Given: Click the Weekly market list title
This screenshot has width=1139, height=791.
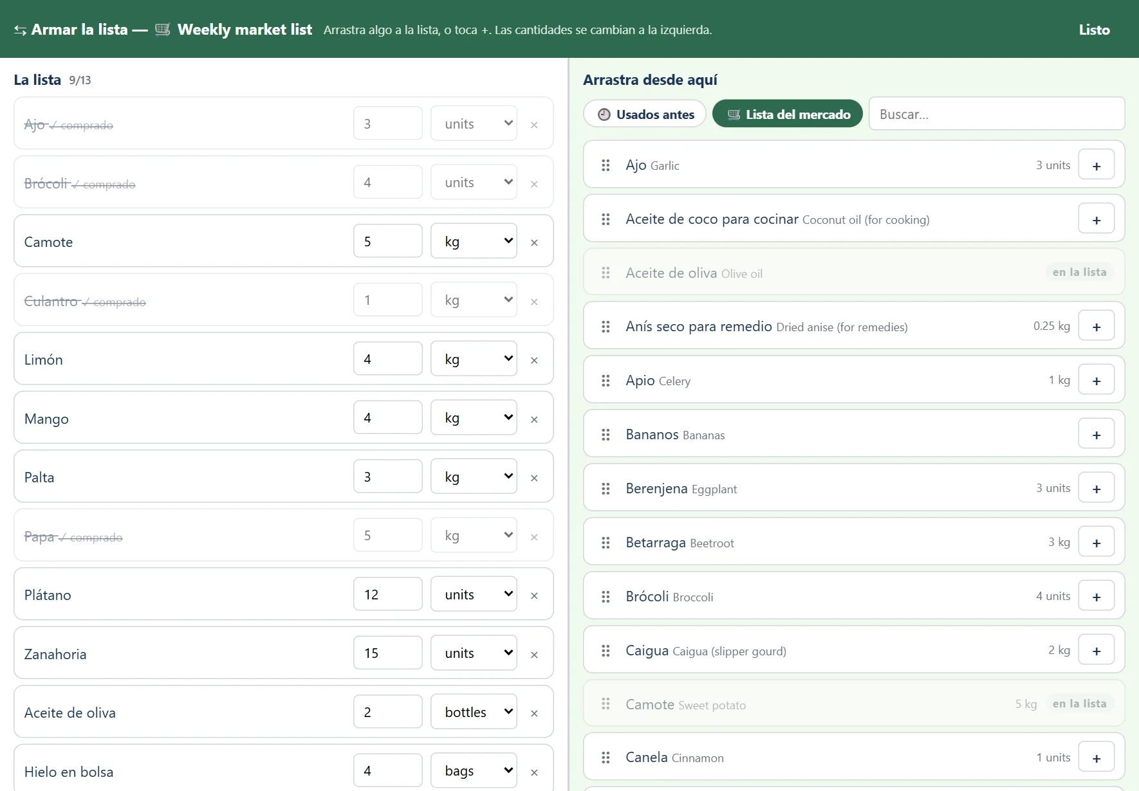Looking at the screenshot, I should (x=245, y=30).
